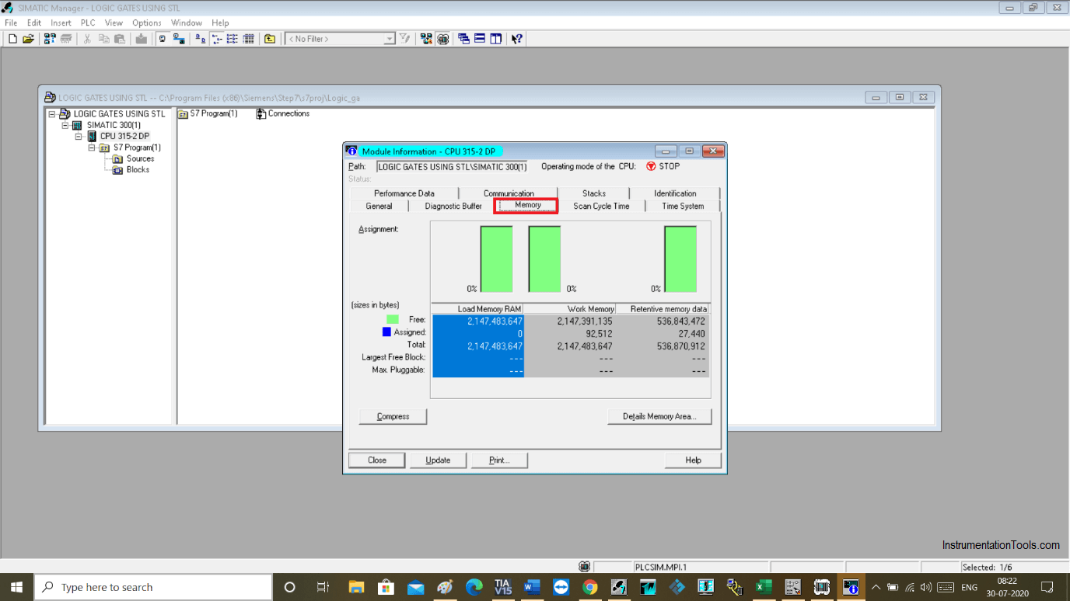Image resolution: width=1070 pixels, height=601 pixels.
Task: Switch to the Scan Cycle Time tab
Action: click(x=601, y=207)
